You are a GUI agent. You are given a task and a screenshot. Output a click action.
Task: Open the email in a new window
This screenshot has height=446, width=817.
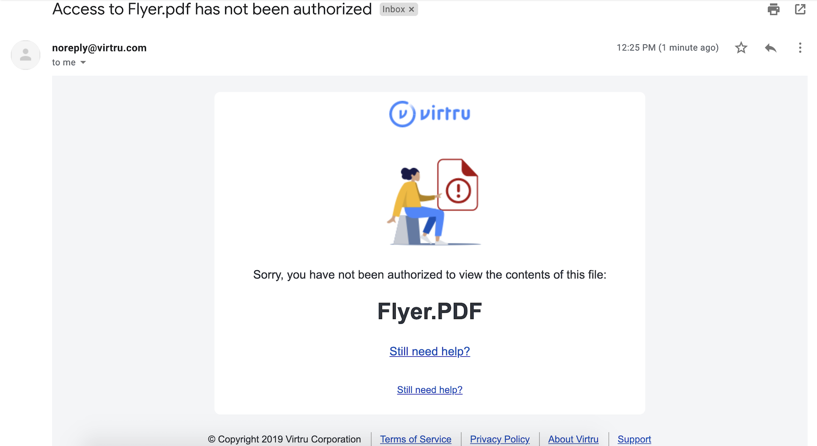[800, 9]
